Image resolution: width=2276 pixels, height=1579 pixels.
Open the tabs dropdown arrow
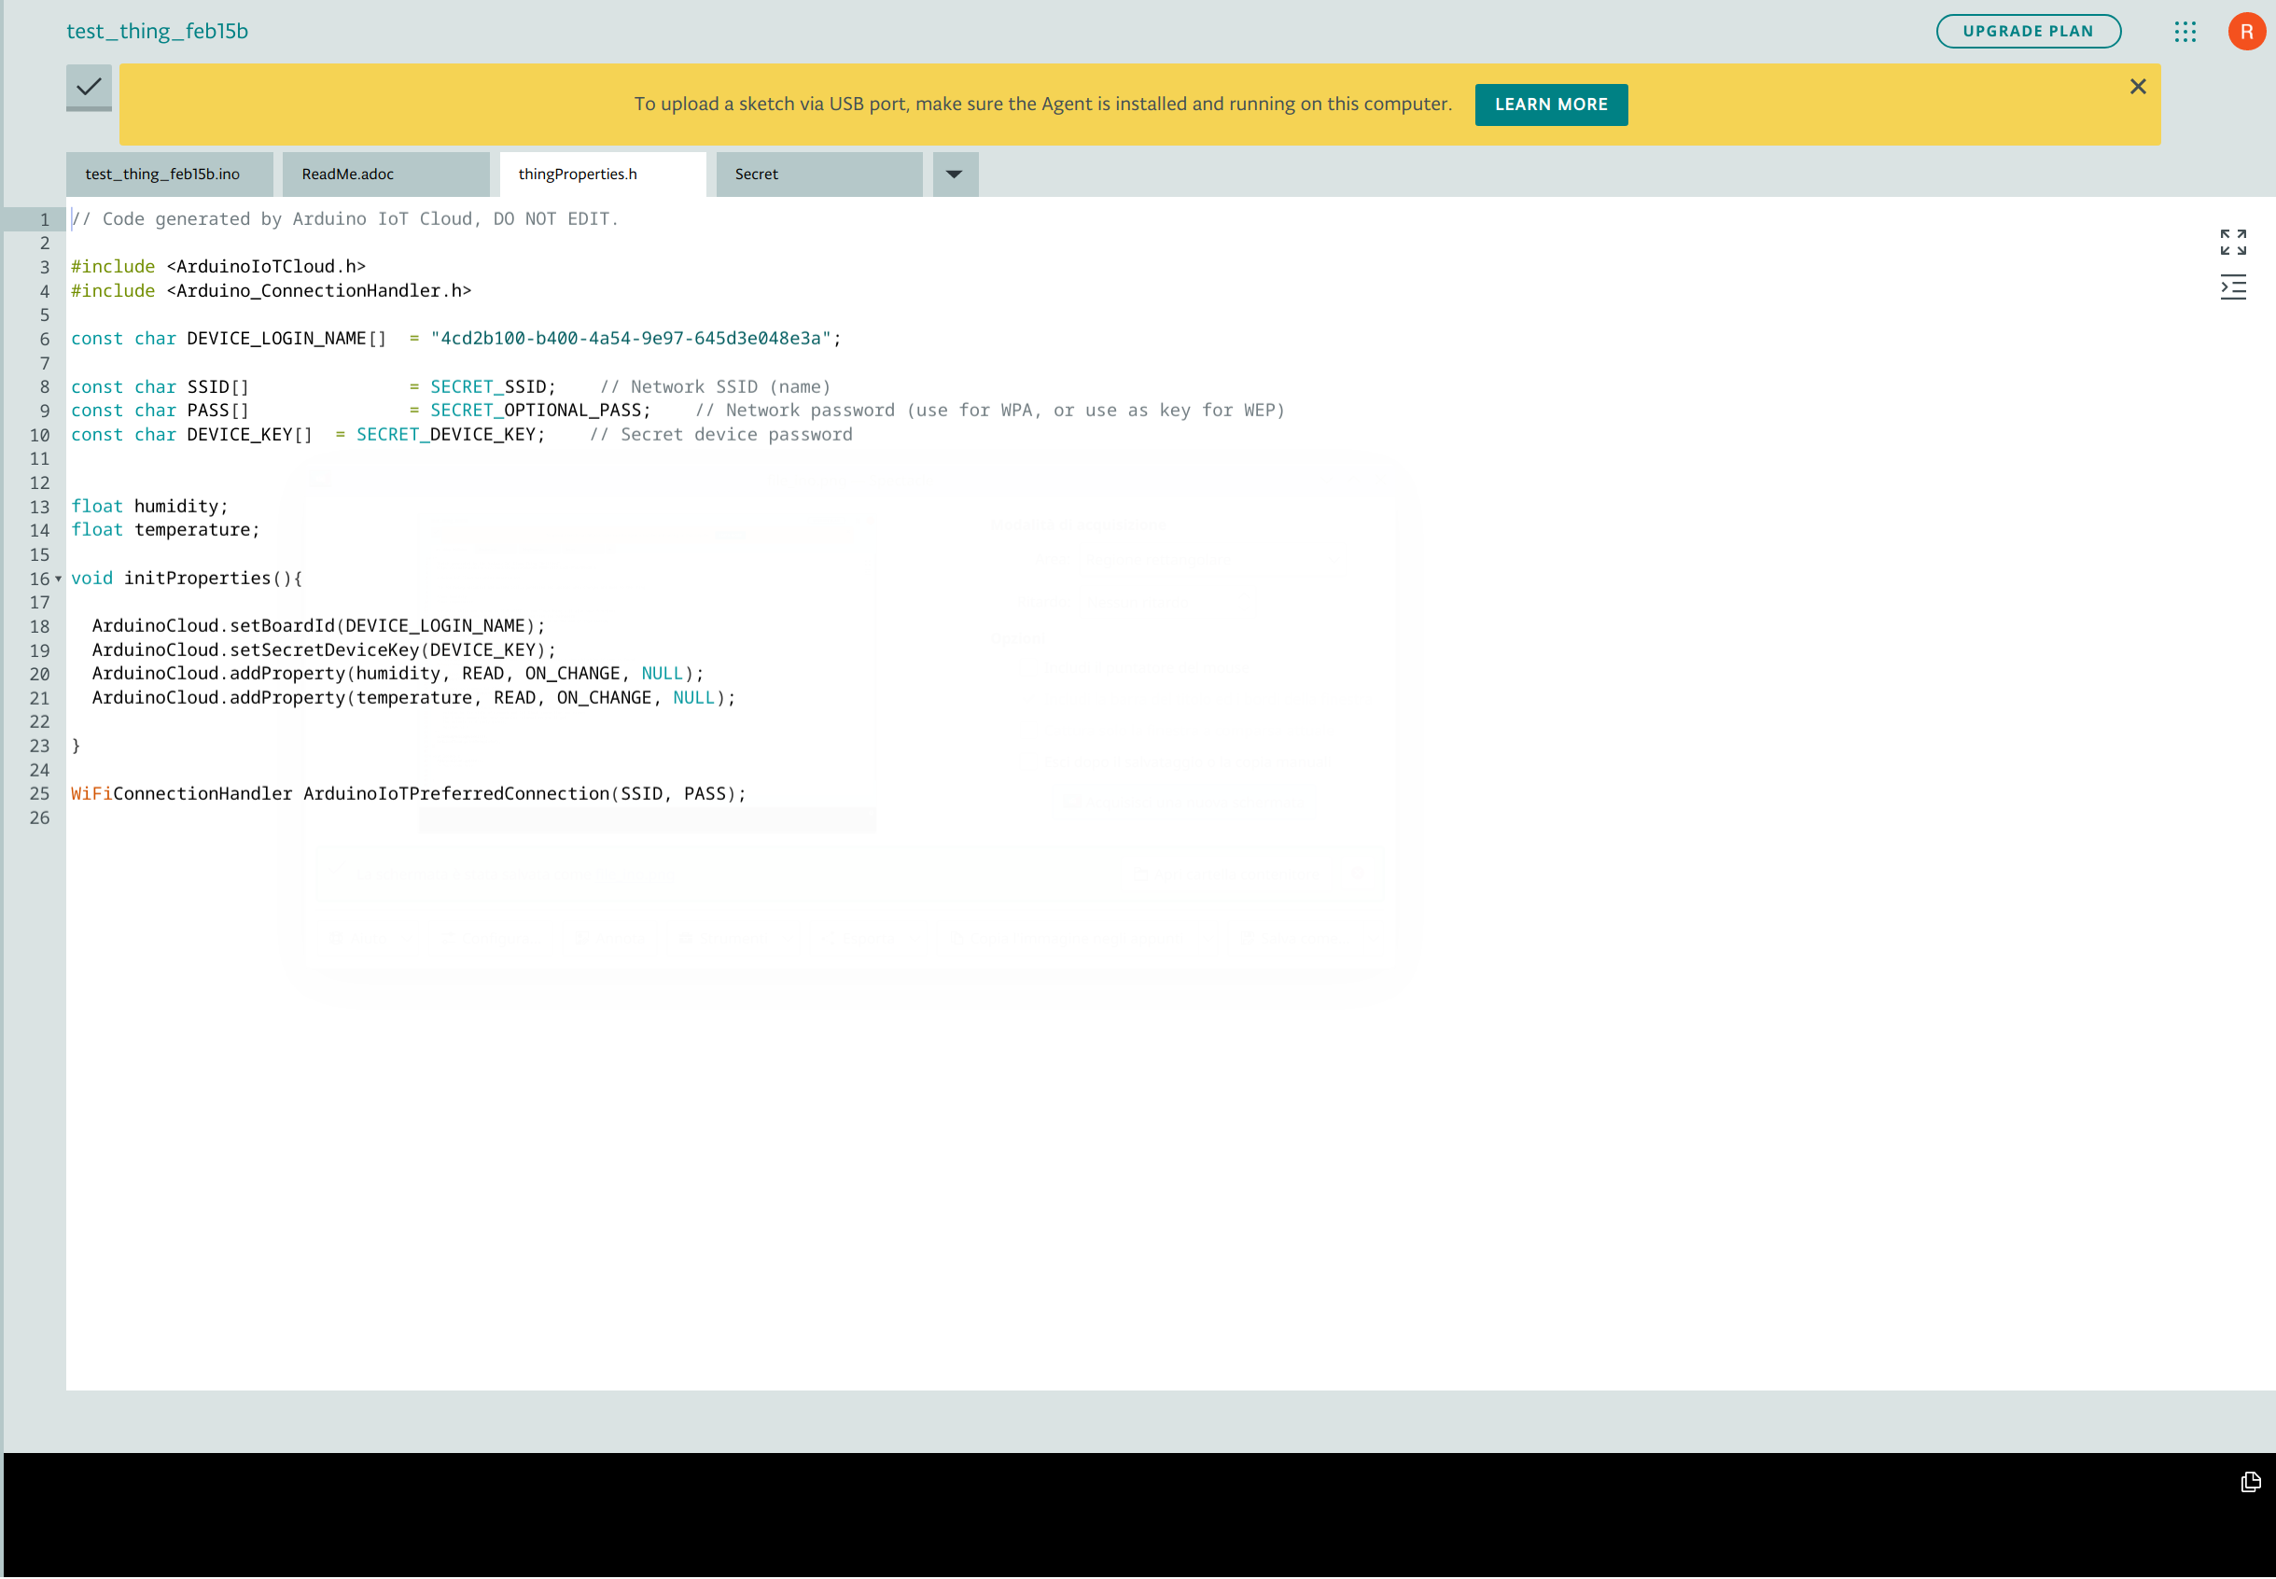pyautogui.click(x=954, y=175)
